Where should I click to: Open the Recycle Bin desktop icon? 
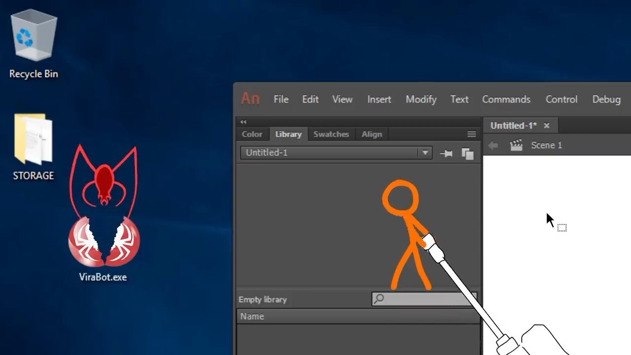(34, 44)
